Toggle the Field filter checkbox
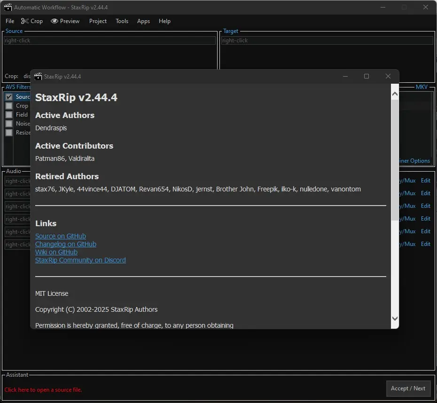The width and height of the screenshot is (437, 403). coord(9,115)
